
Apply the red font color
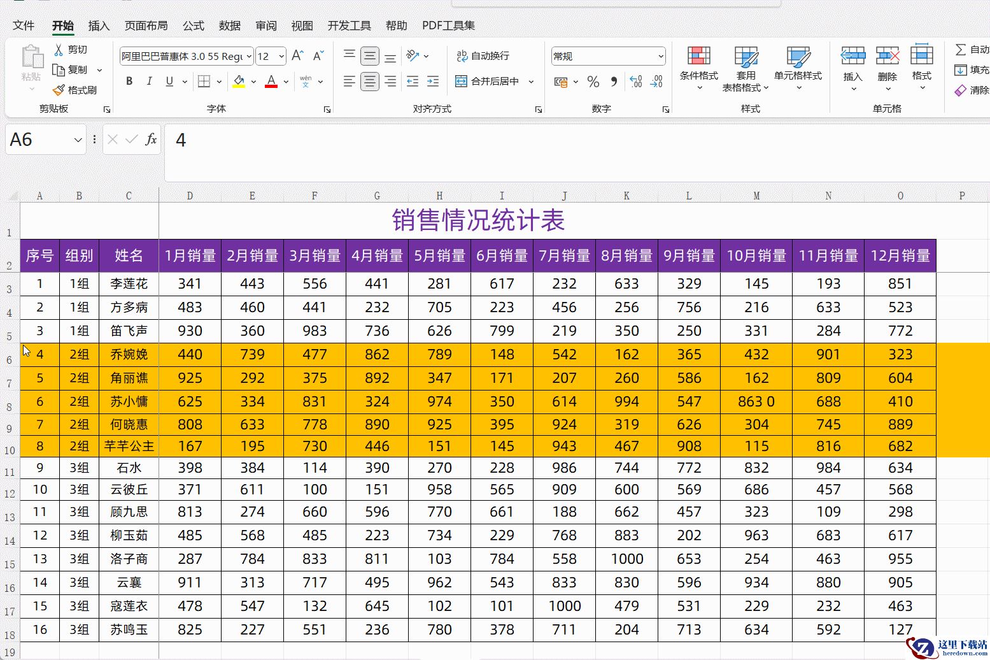(x=271, y=82)
